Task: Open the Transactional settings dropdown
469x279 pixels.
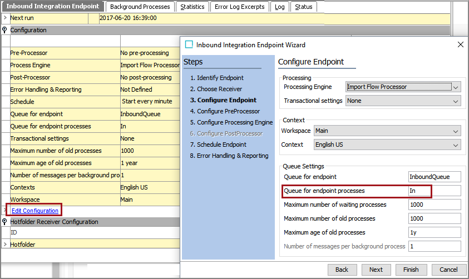Action: click(403, 101)
